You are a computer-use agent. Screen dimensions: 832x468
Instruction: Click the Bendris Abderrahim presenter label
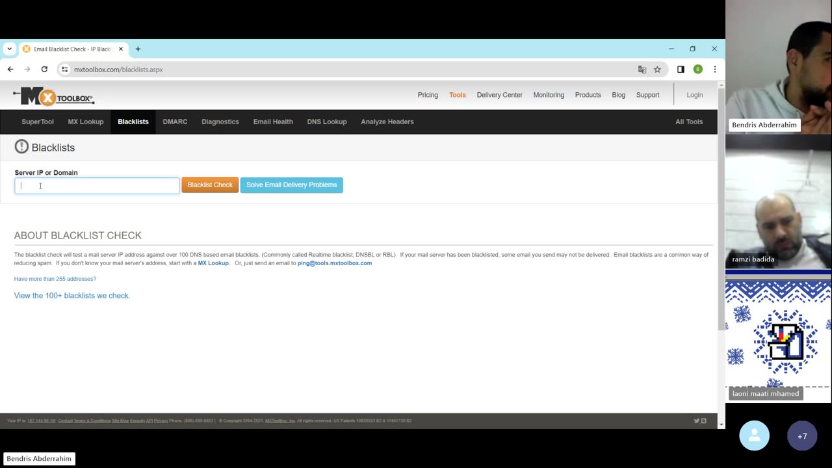coord(39,459)
